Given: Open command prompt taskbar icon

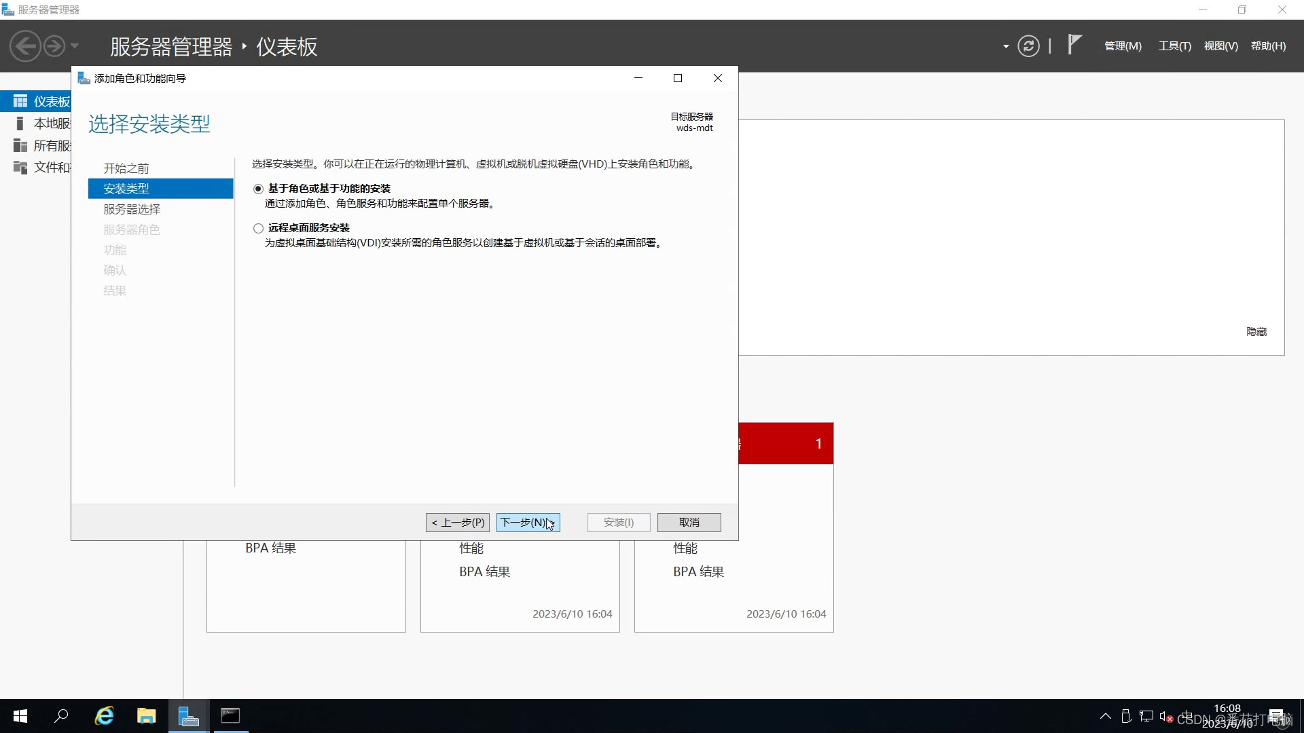Looking at the screenshot, I should point(230,716).
